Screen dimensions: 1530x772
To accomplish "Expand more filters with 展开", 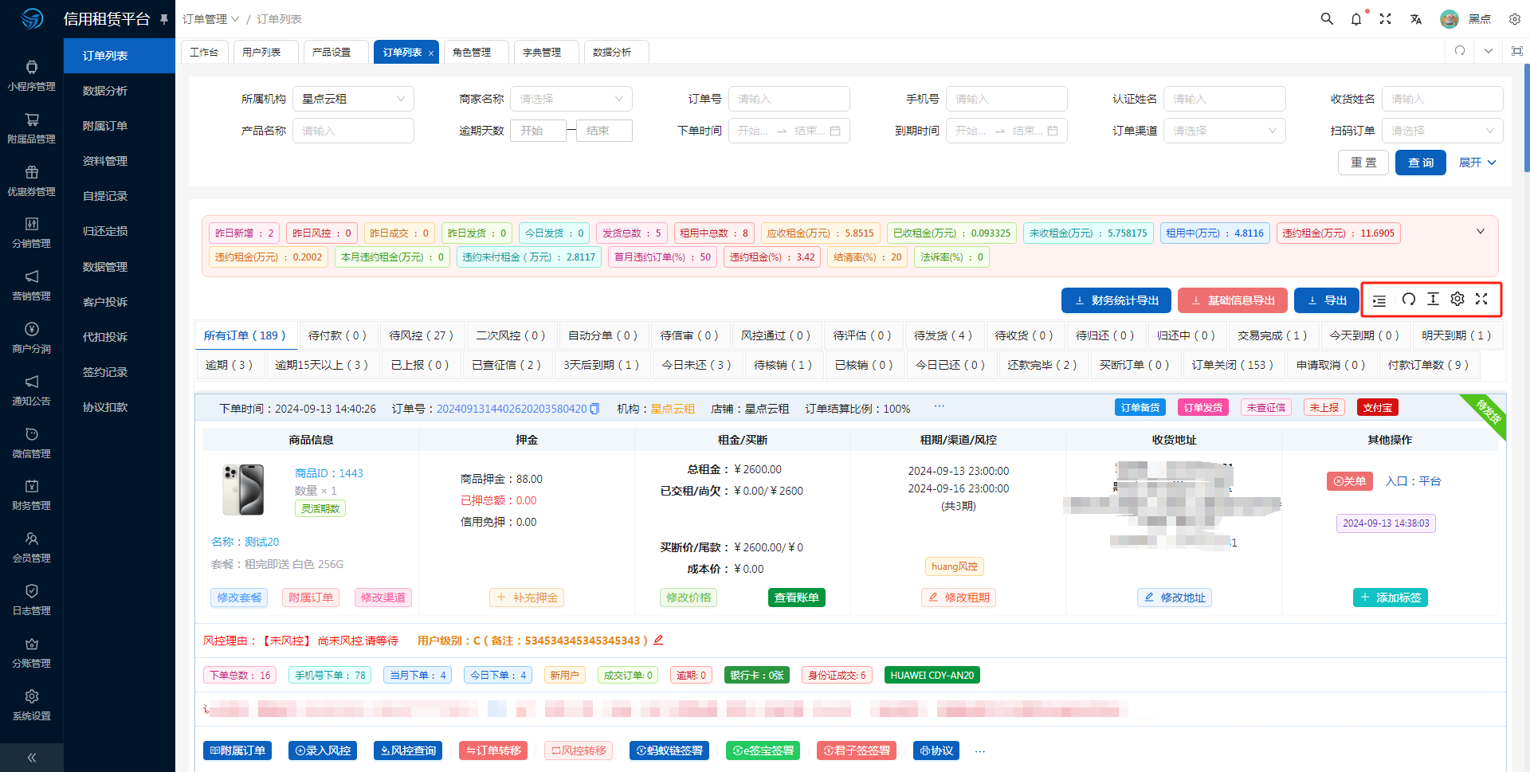I will click(1477, 163).
